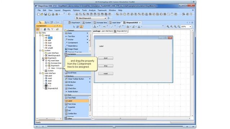Close the StopwatchUI diagram tab
The height and width of the screenshot is (129, 230).
(140, 23)
